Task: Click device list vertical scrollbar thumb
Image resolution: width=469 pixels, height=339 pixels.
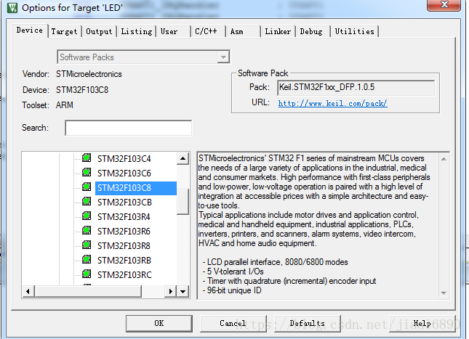Action: pos(183,202)
